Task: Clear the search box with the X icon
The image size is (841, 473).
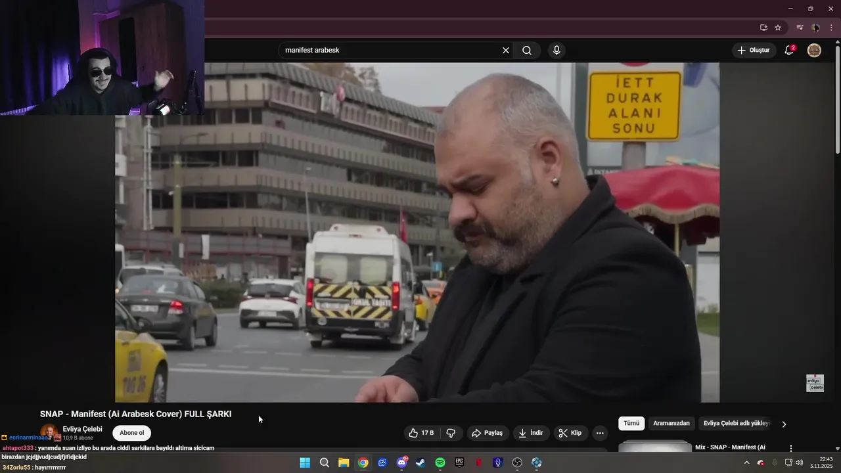Action: pos(506,51)
